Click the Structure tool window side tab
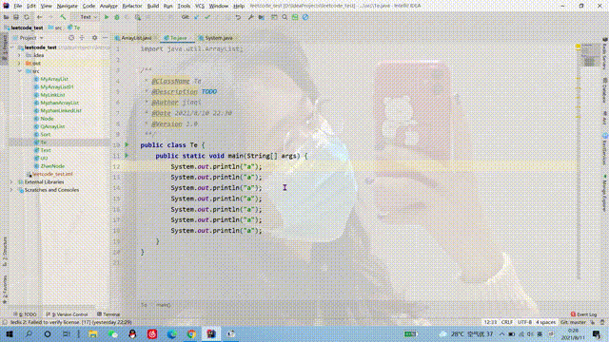Screen dimensions: 609x342 click(x=5, y=252)
